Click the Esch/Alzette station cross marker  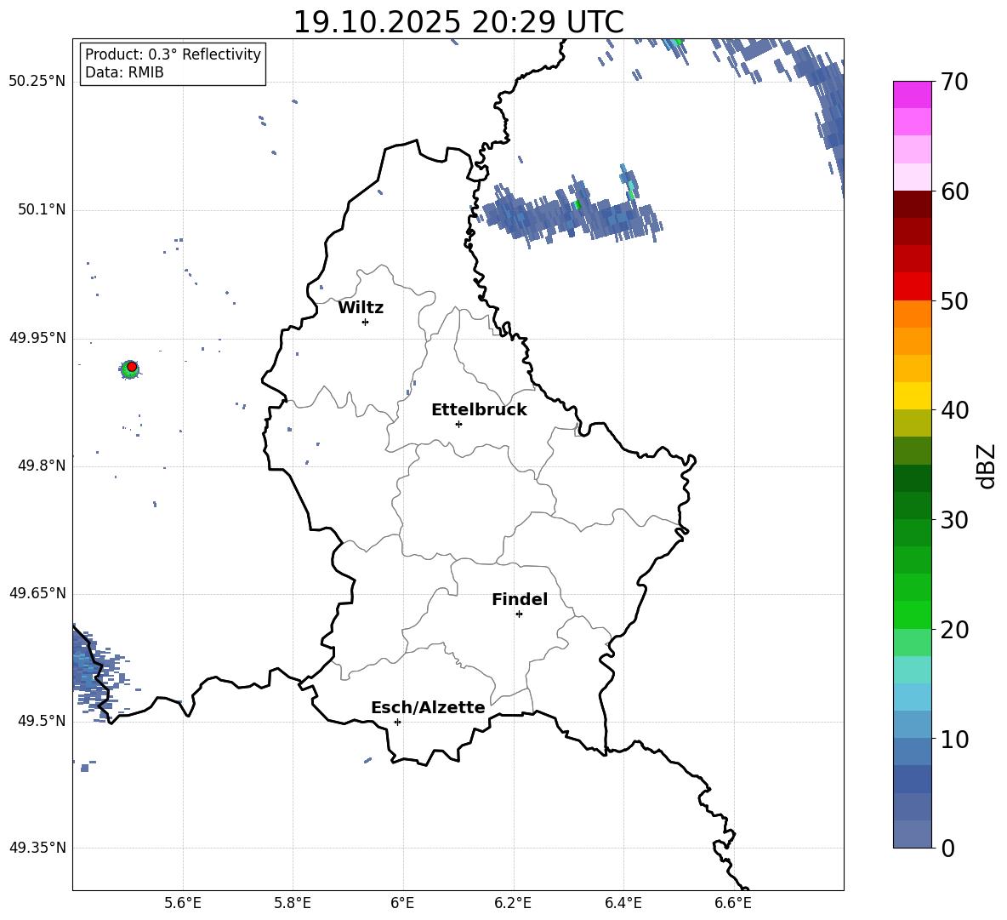click(x=397, y=722)
